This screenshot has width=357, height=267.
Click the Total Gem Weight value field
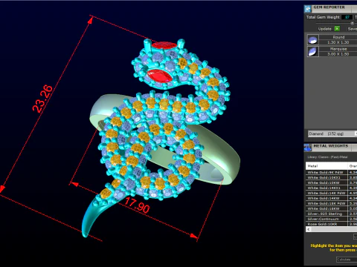point(347,17)
